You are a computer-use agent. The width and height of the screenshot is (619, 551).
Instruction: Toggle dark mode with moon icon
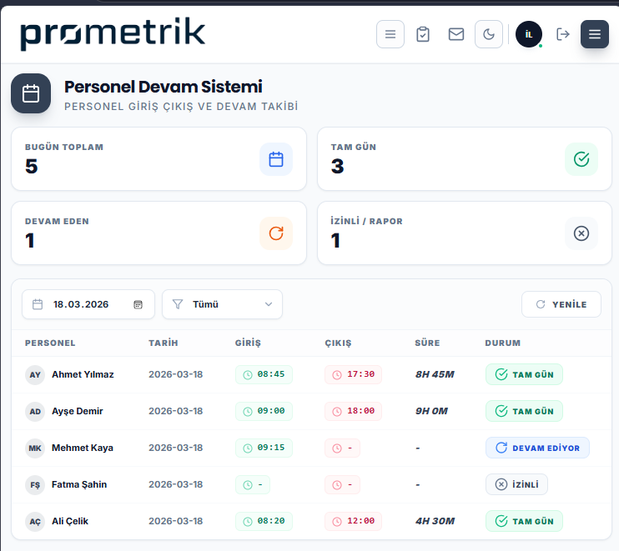coord(489,34)
